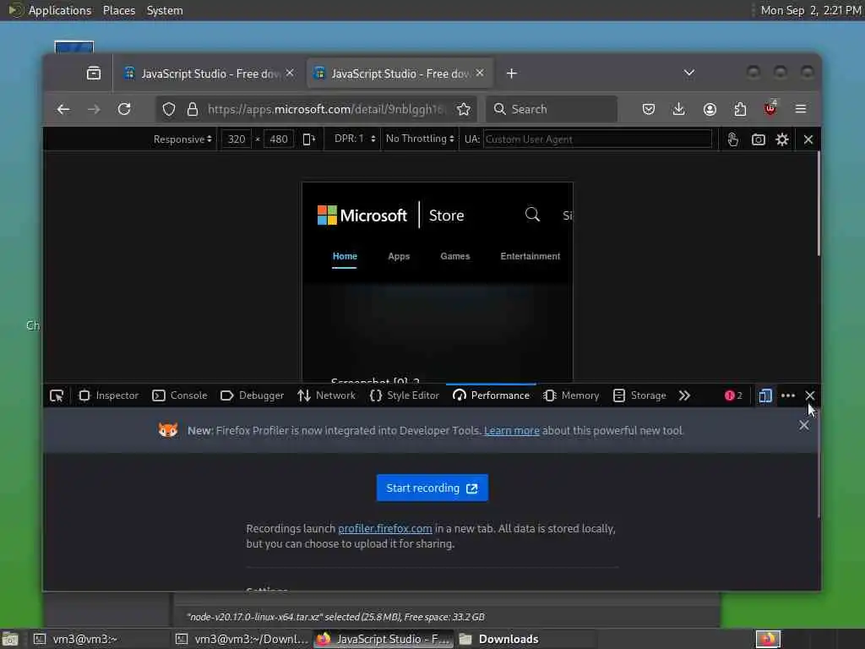Click the Microsoft logo

point(362,215)
